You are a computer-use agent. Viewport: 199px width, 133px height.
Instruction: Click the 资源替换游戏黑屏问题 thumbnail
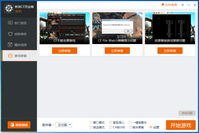point(169,28)
